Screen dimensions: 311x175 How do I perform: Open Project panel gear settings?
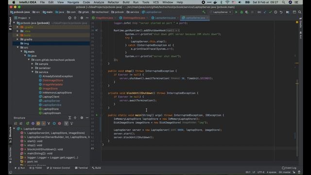coord(82,18)
